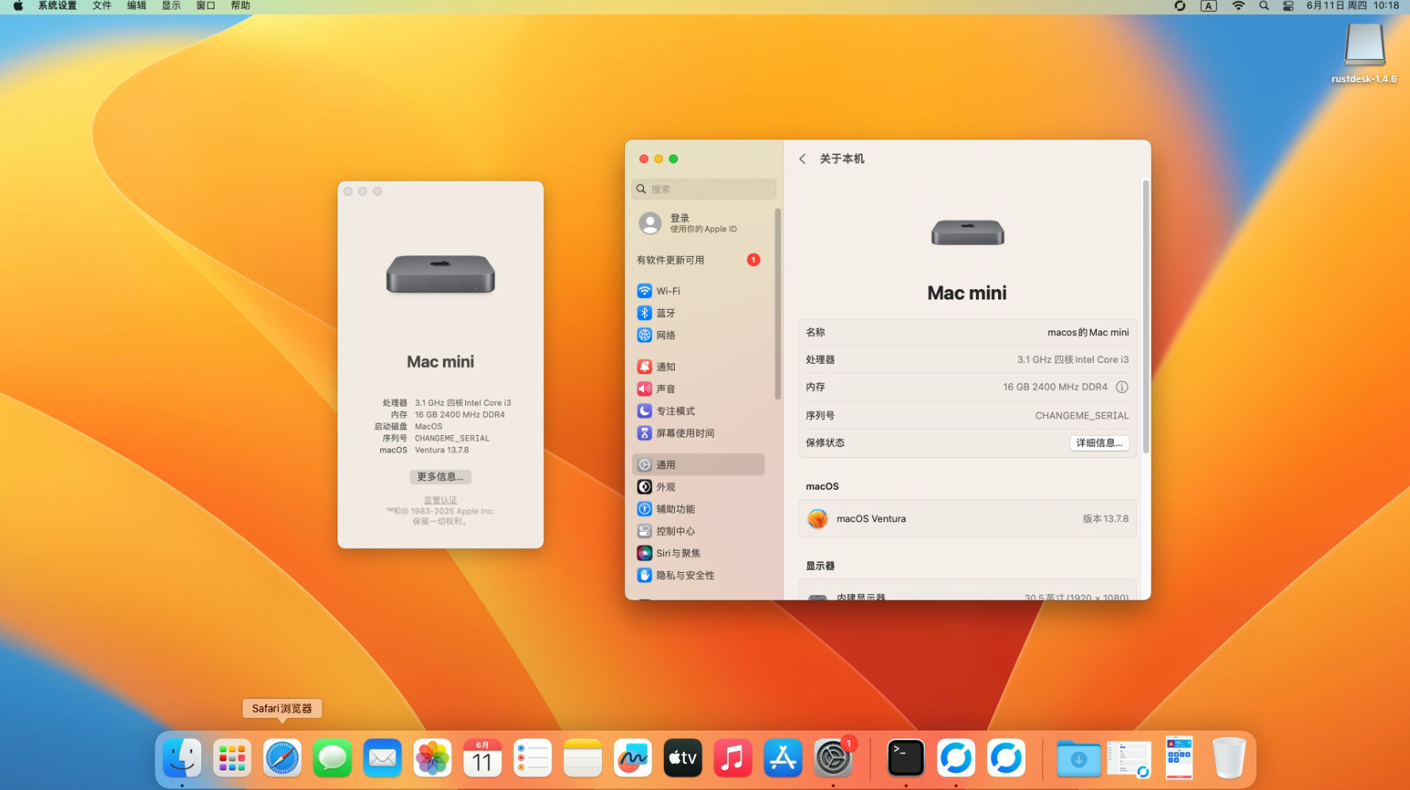1410x790 pixels.
Task: Click the RustDesk status icon in the menu bar
Action: (x=1179, y=6)
